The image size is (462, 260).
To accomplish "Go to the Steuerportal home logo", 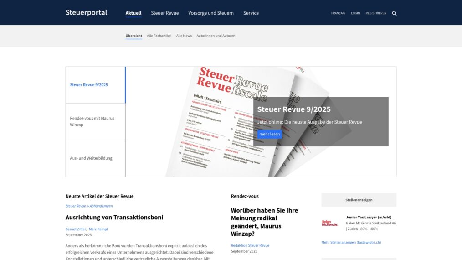I will tap(86, 13).
